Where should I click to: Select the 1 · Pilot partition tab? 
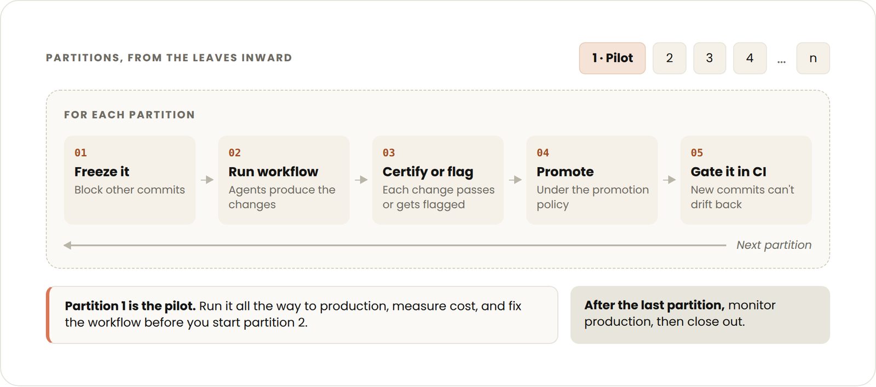(x=612, y=58)
